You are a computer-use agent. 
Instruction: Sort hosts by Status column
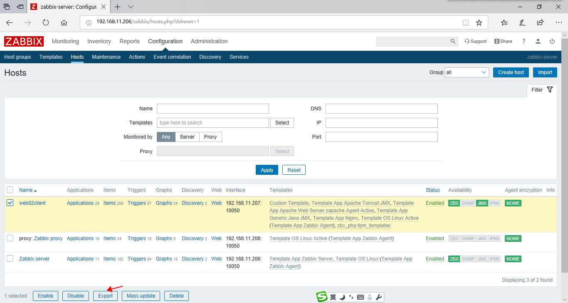[x=432, y=190]
